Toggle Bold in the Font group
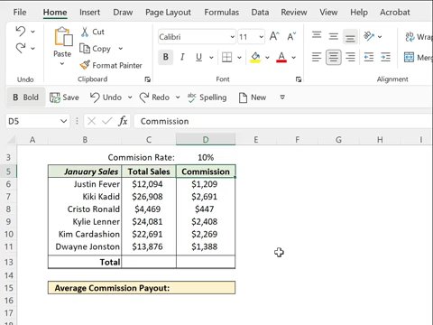Viewport: 433px width, 325px height. point(166,57)
